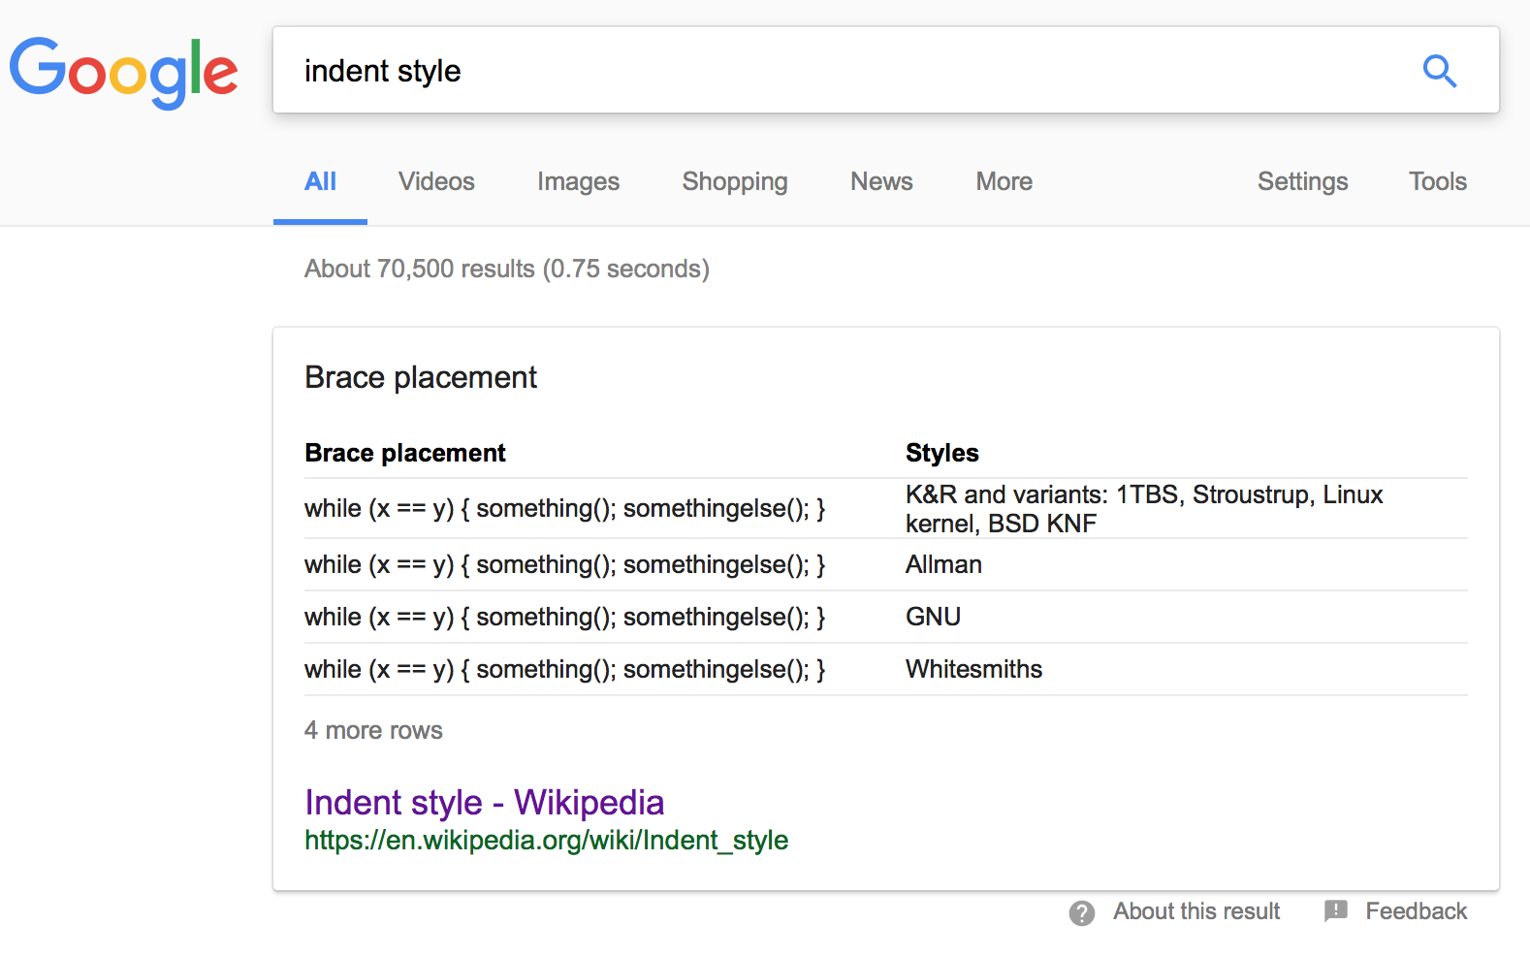This screenshot has width=1530, height=956.
Task: Click the bold 'Brace placement' column header
Action: pyautogui.click(x=405, y=453)
